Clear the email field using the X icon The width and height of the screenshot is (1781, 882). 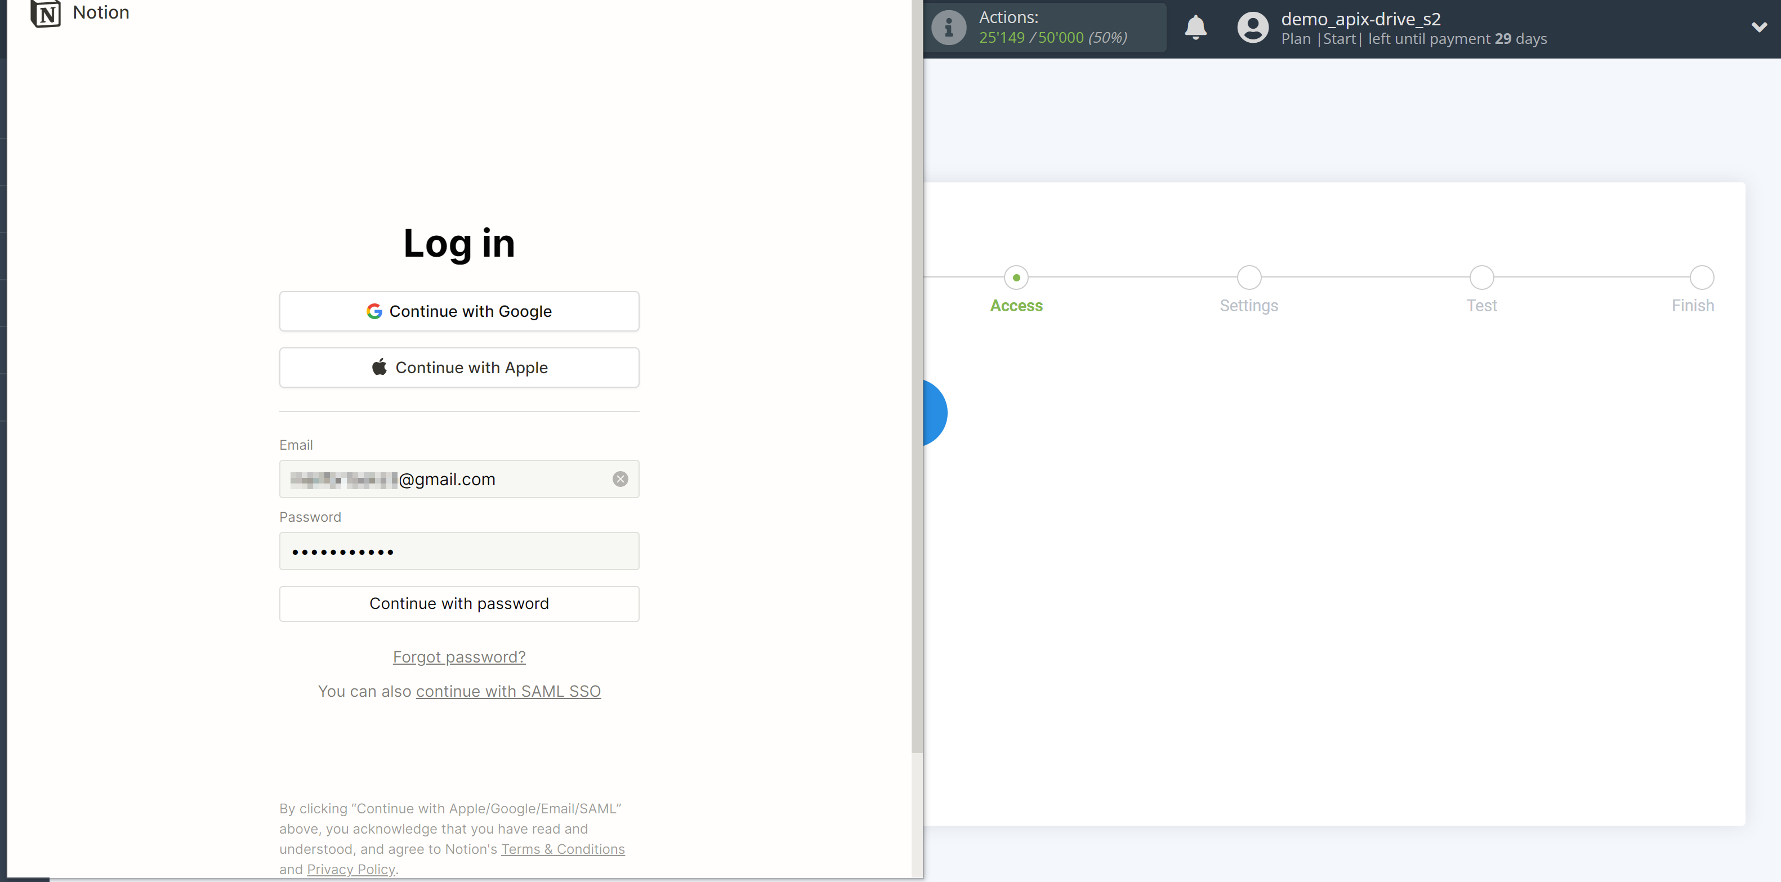click(620, 478)
